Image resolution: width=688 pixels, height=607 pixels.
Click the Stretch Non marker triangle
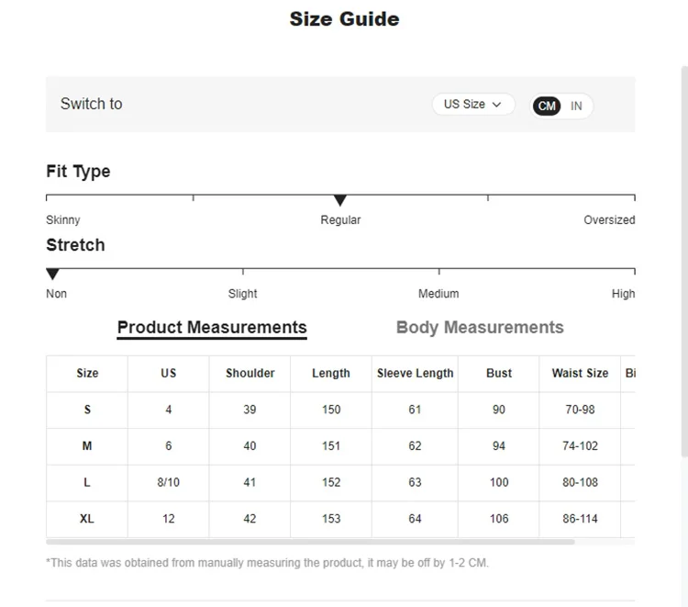click(x=52, y=274)
